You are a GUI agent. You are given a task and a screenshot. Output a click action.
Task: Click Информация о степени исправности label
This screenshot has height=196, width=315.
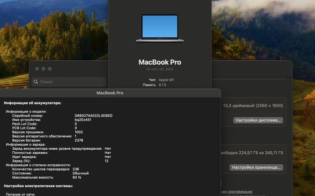tap(38, 165)
